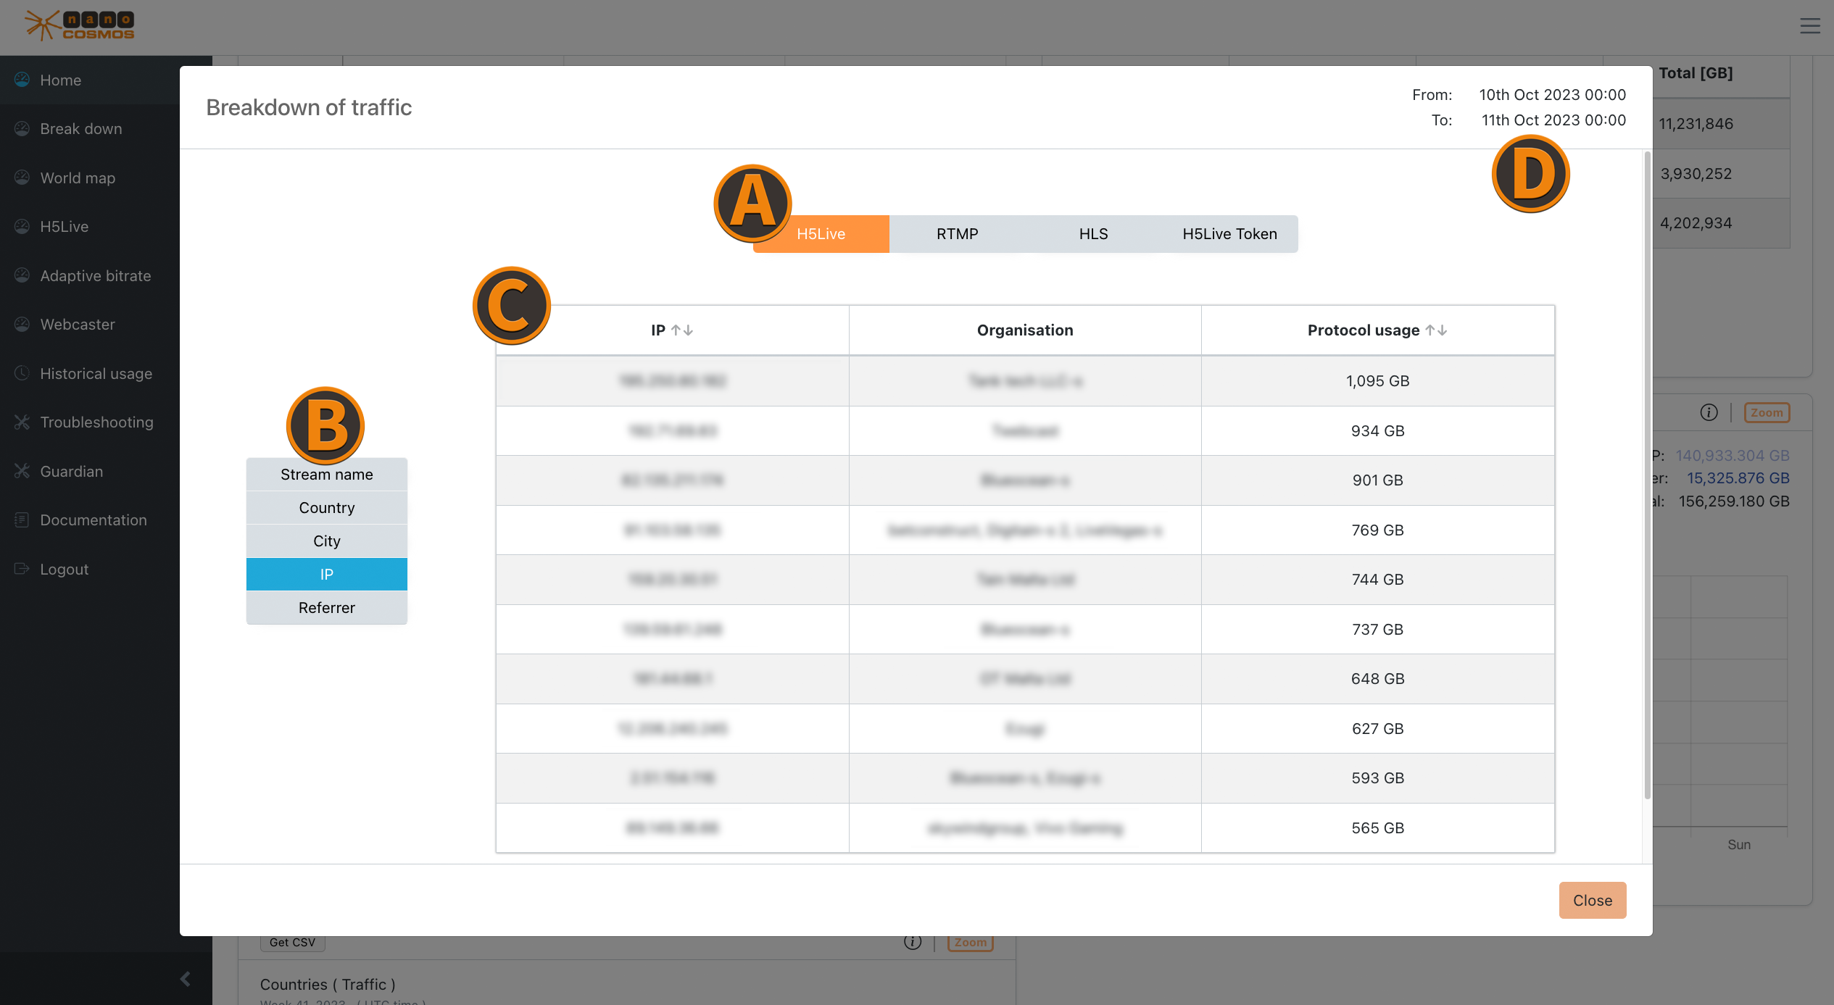
Task: Click the 156,259.180 GB total value
Action: click(x=1734, y=501)
